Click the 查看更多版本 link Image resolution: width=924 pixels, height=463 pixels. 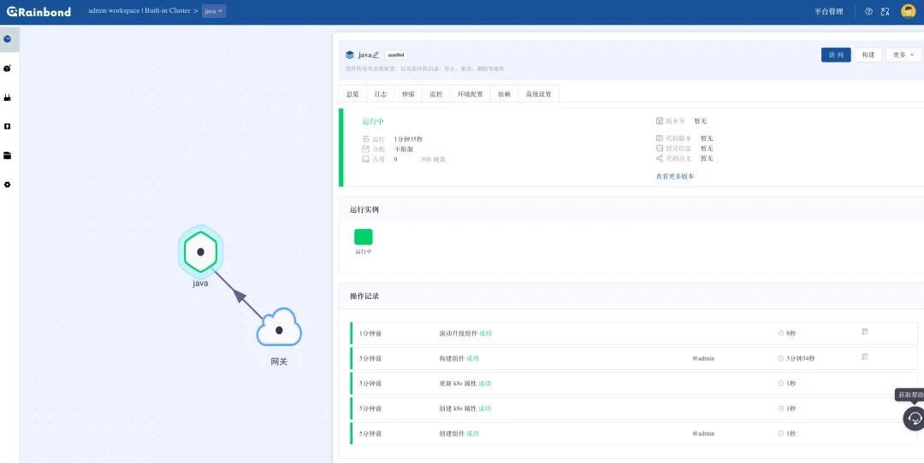click(675, 176)
